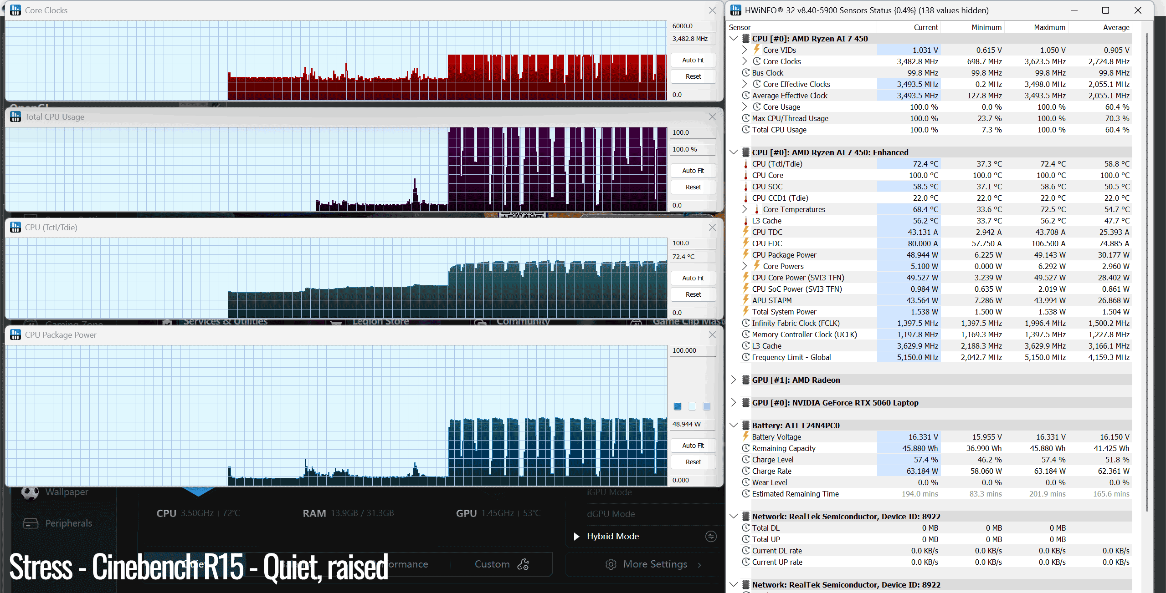Close the Core Clocks graph window
1166x593 pixels.
tap(712, 10)
